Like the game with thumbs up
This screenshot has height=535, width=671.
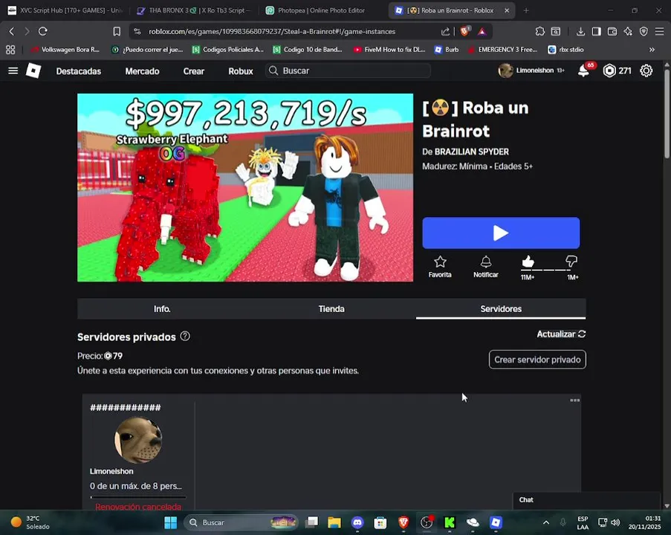pos(528,262)
